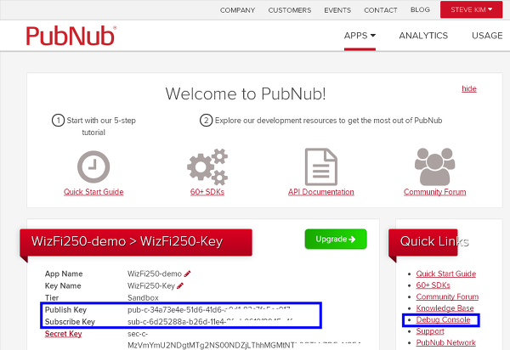The width and height of the screenshot is (510, 350).
Task: Click the PubNub logo
Action: point(71,36)
